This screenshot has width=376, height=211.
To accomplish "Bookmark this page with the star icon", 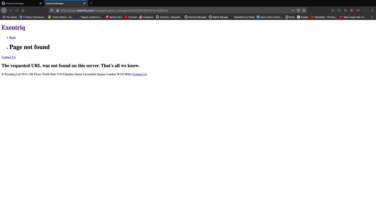I will coord(304,10).
